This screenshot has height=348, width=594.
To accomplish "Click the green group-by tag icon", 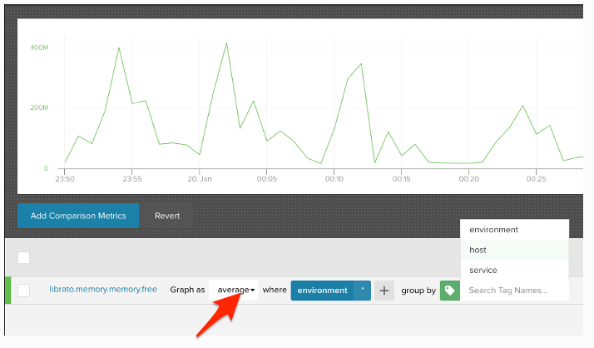I will [x=450, y=291].
